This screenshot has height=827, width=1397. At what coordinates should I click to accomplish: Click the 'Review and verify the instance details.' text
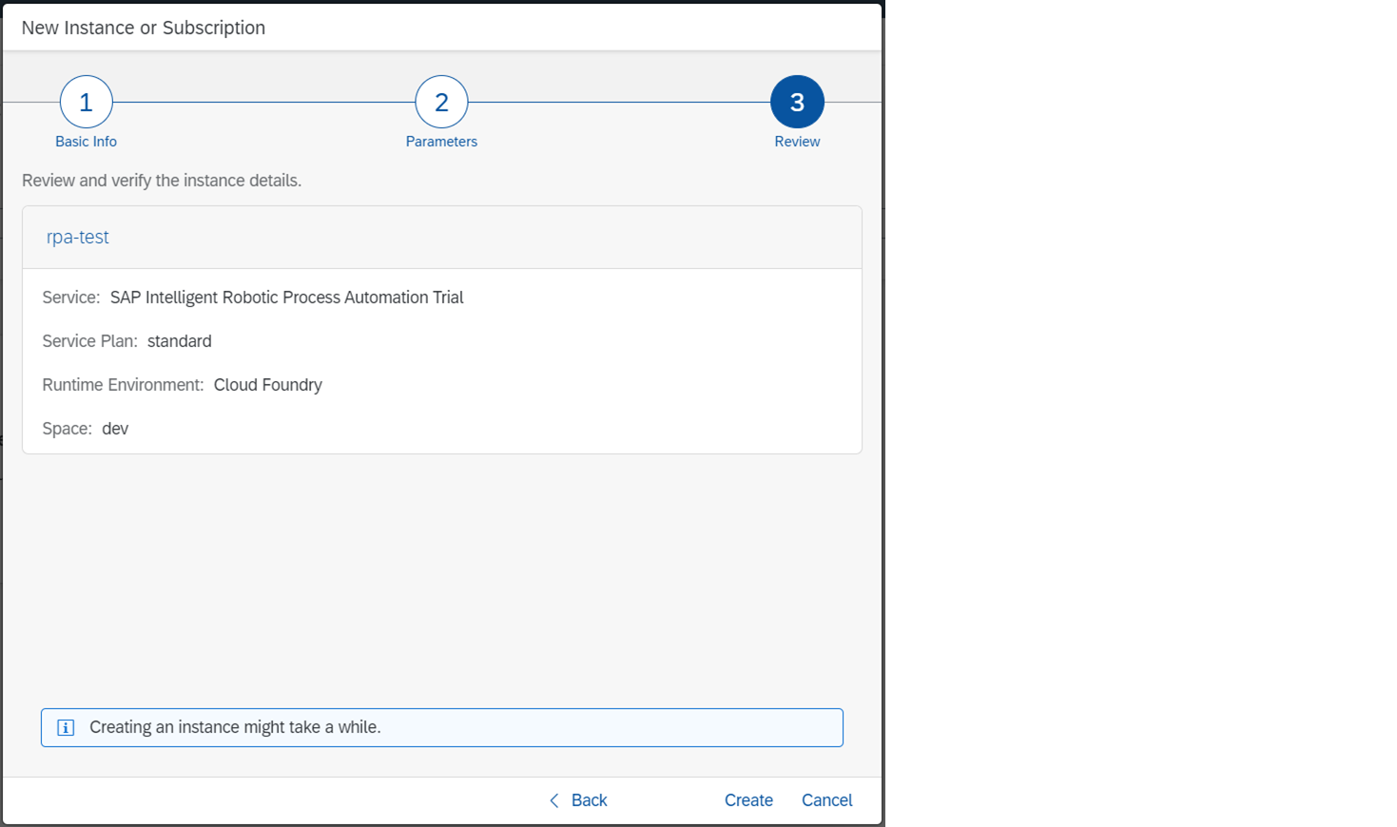(162, 181)
